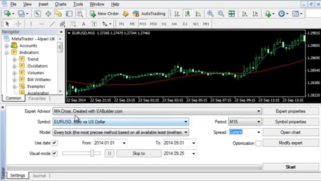Switch to M5 timeframe
321x181 pixels.
coord(132,24)
